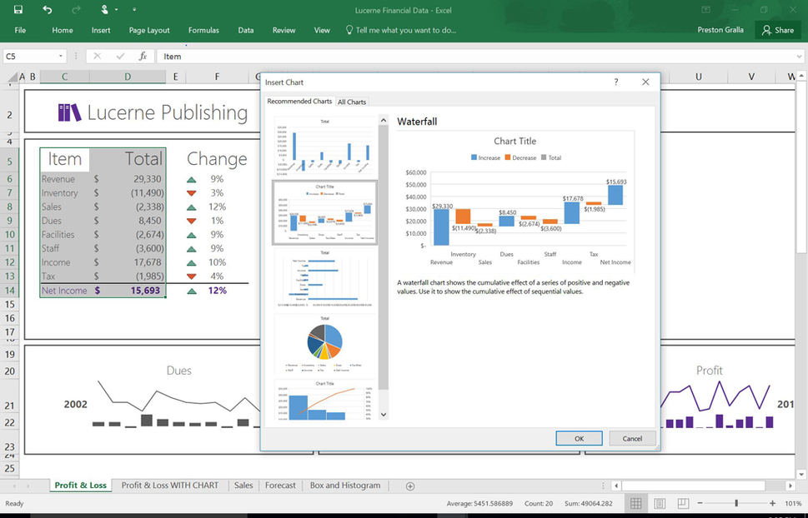
Task: Choose the waterfall chart thumbnail
Action: [324, 212]
